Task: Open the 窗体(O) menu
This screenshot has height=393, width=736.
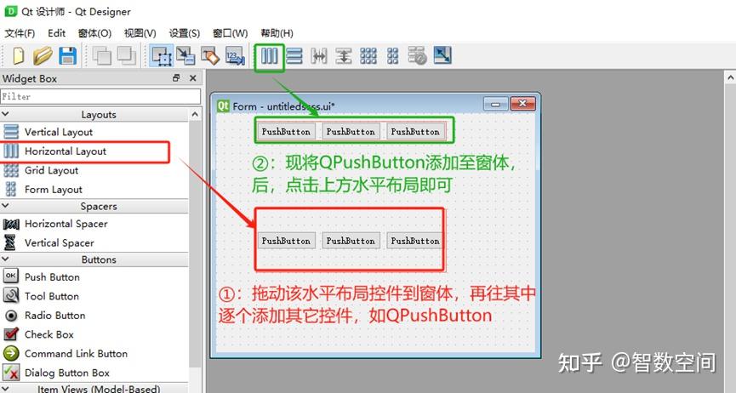Action: pyautogui.click(x=94, y=33)
